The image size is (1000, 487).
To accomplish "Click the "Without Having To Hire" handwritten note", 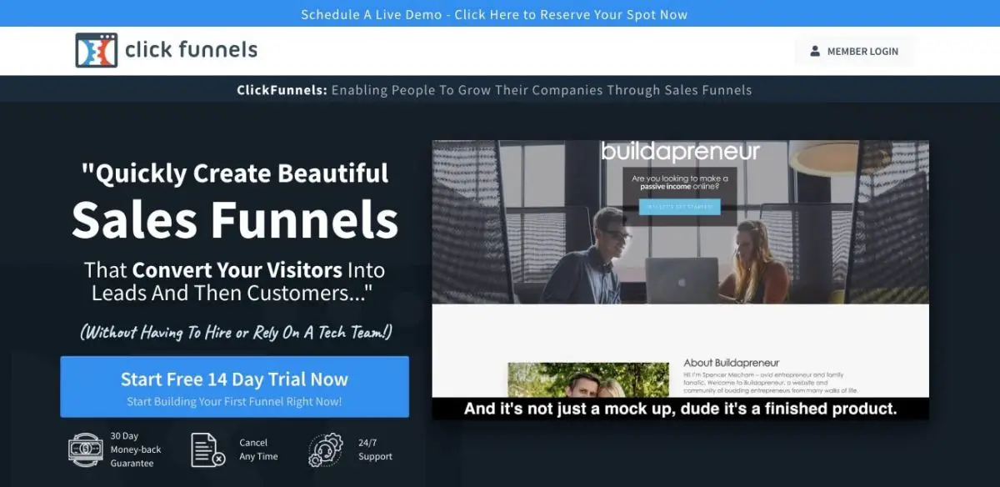I will click(x=236, y=332).
